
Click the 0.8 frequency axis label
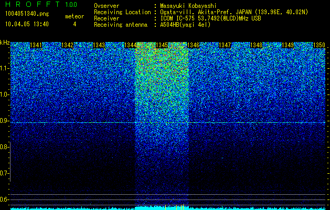click(5, 147)
